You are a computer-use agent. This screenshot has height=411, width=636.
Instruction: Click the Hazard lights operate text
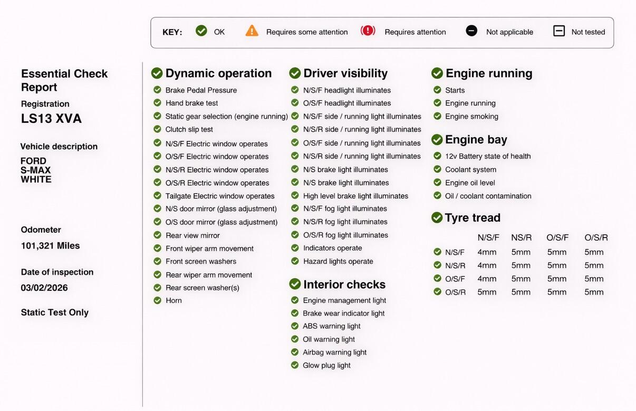(338, 261)
